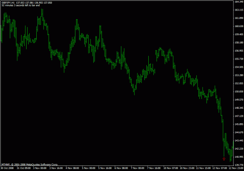Viewport: 244px width, 171px height.
Task: Click the '5 Nov 00:00' time axis label
Action: (89, 168)
